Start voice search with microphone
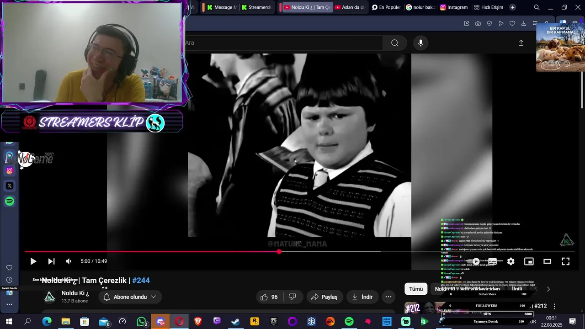 click(421, 43)
